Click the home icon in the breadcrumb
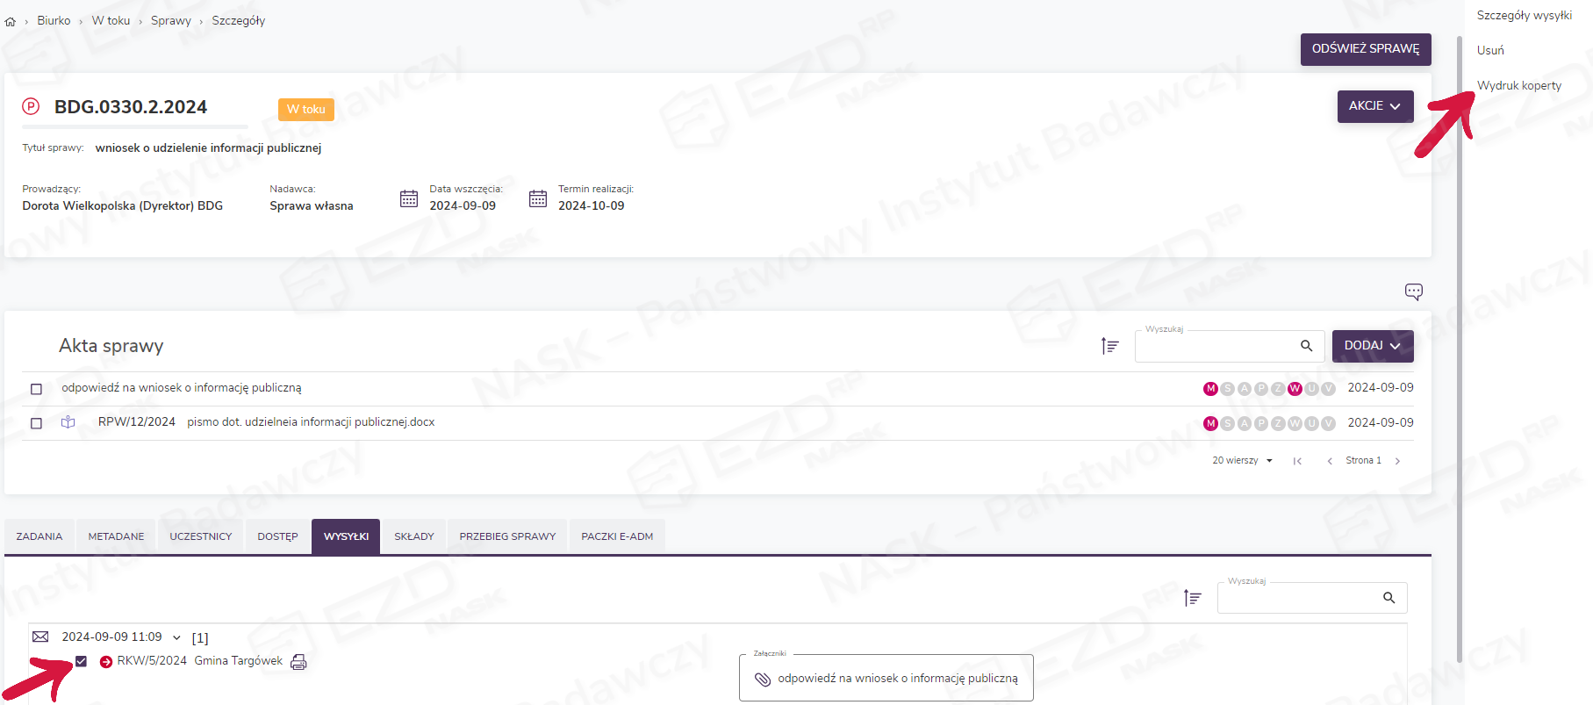 click(11, 21)
